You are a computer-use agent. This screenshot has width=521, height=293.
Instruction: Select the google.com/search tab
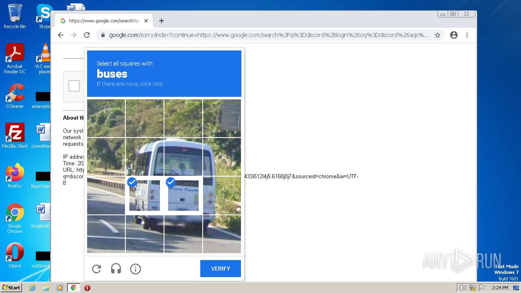105,21
